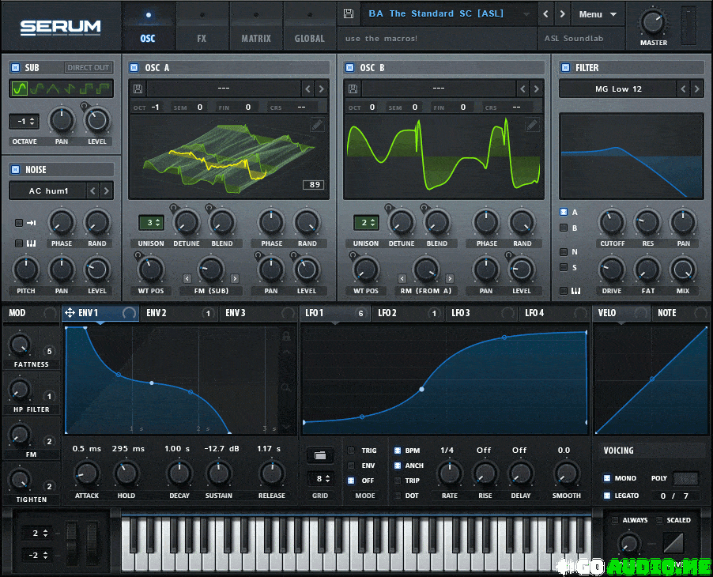Click the envelope zoom magnifier icon
This screenshot has height=577, width=713.
pyautogui.click(x=286, y=388)
